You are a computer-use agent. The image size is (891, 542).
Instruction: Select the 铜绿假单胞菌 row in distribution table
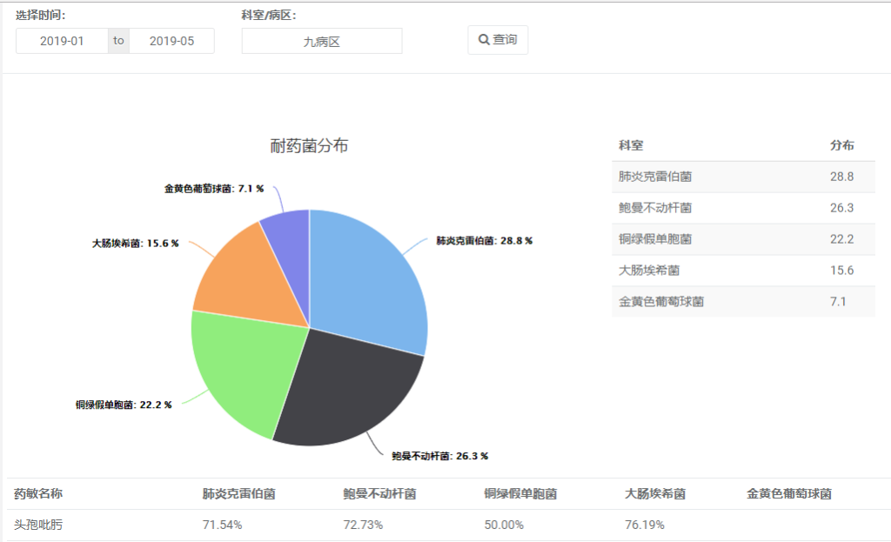[743, 239]
